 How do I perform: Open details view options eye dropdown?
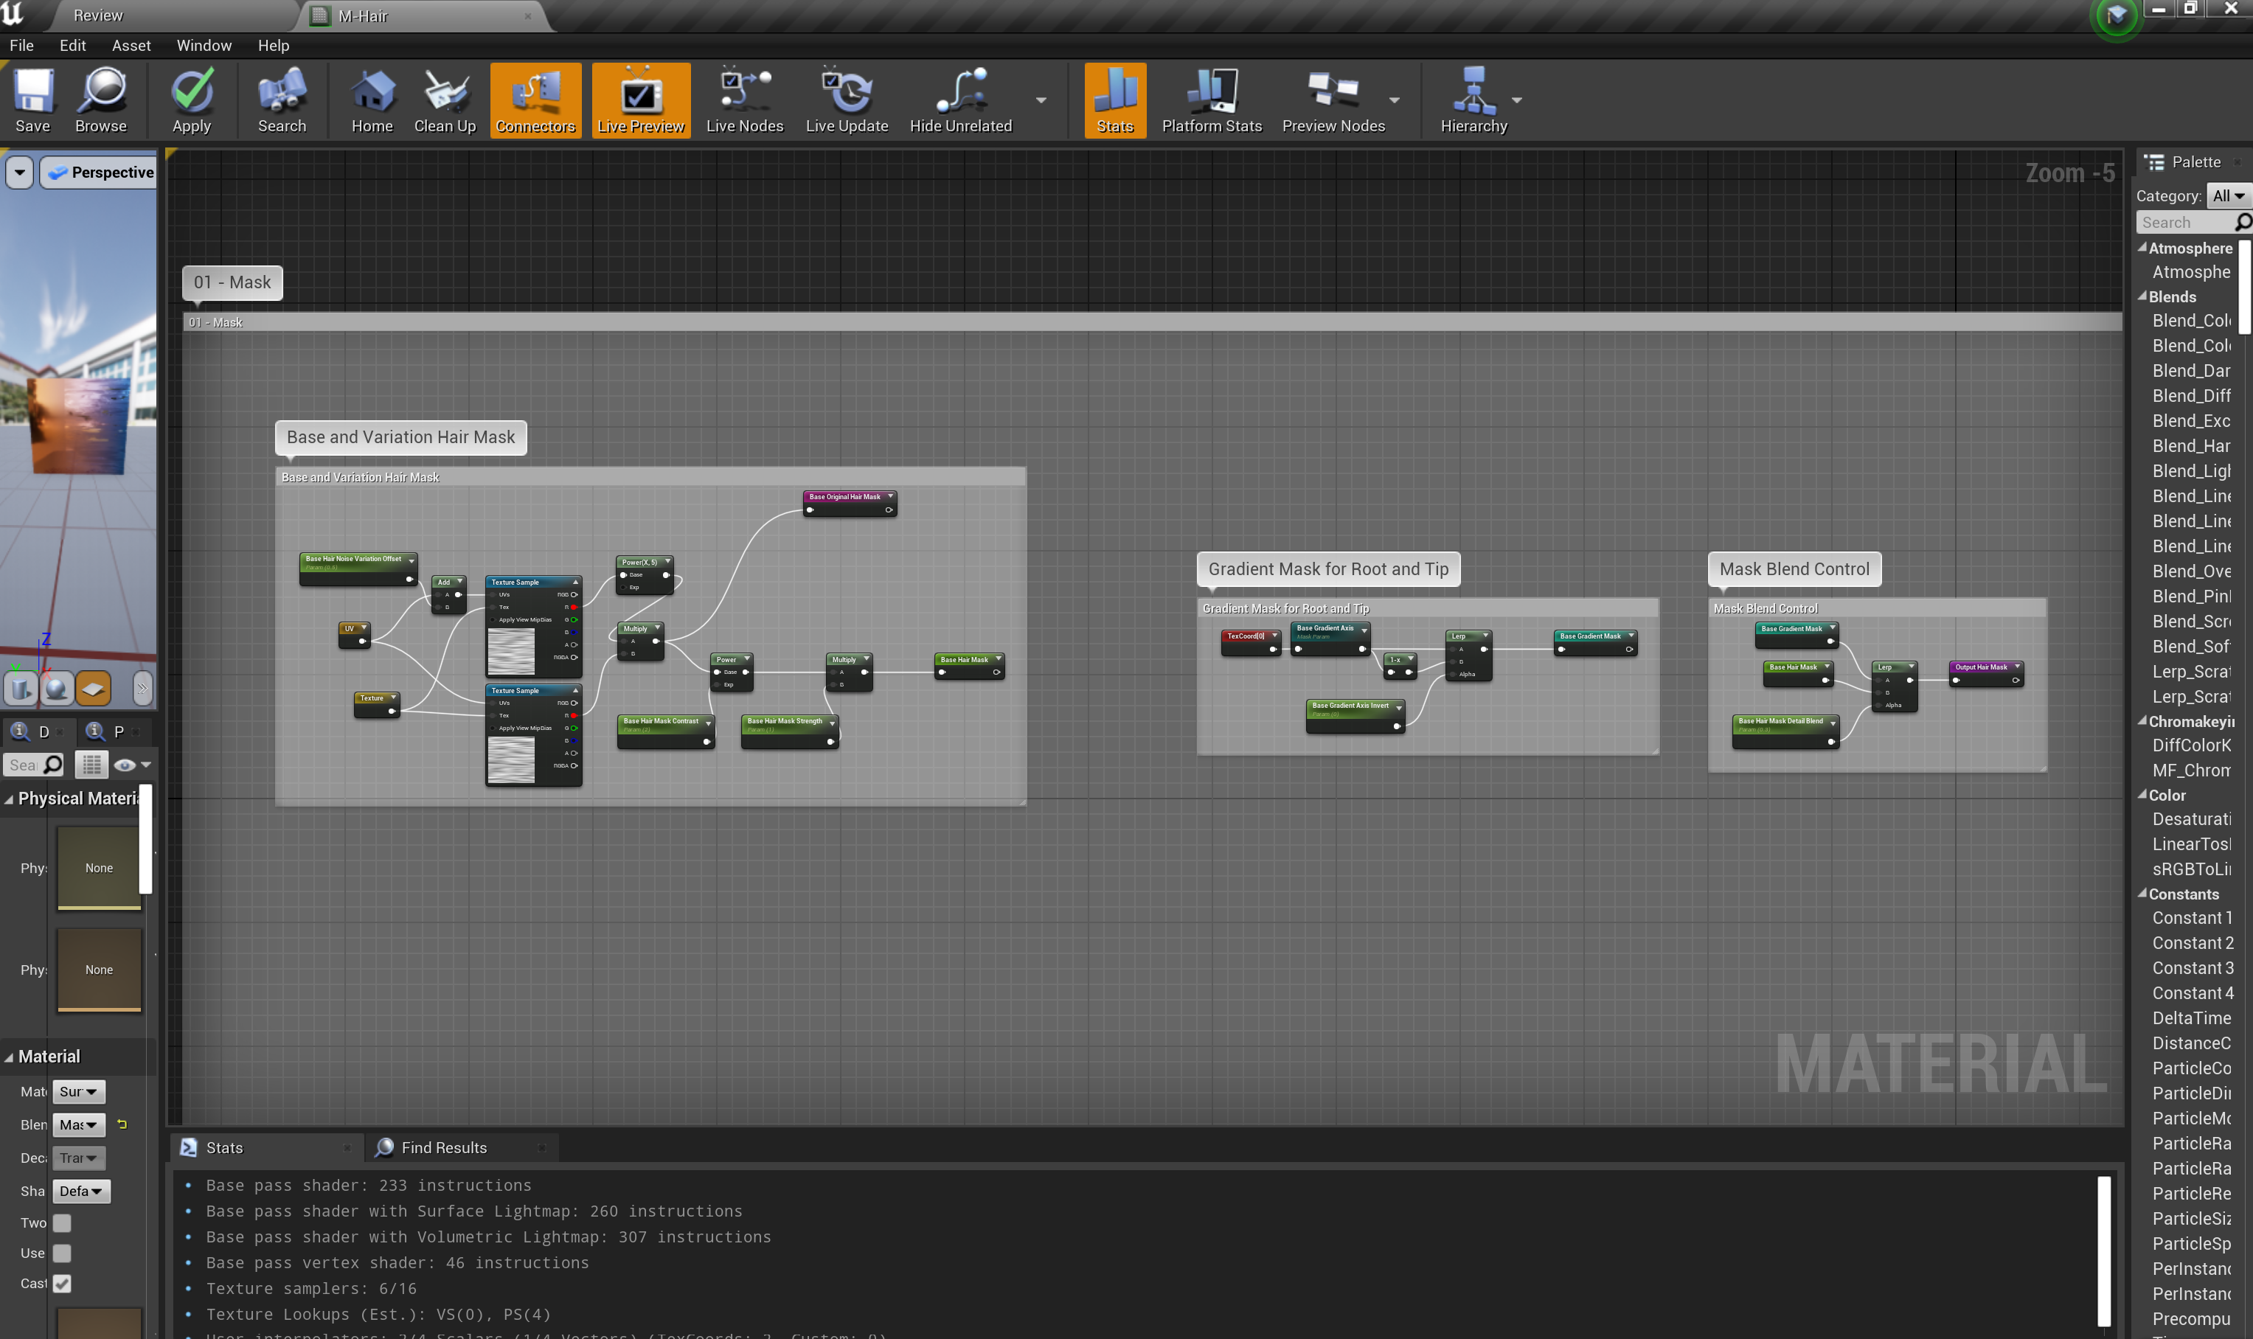(x=132, y=765)
